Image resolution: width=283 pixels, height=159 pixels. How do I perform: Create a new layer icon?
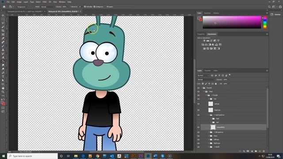[x=260, y=151]
